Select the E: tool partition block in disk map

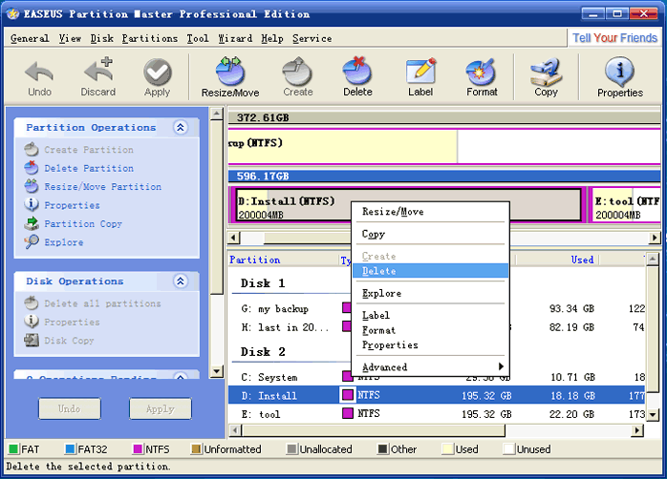click(625, 205)
